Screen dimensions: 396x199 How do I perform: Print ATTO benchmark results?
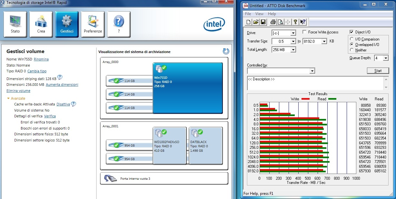pyautogui.click(x=273, y=22)
